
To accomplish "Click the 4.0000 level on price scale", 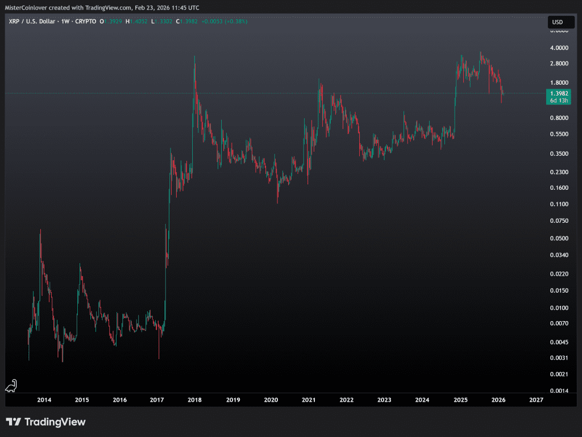I will (556, 48).
